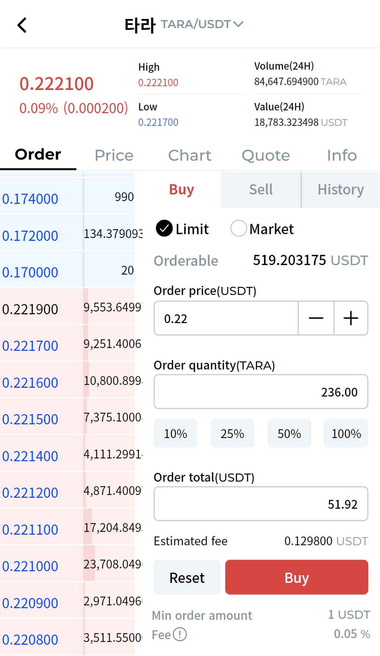Choose the 25% quantity shortcut

pyautogui.click(x=232, y=433)
